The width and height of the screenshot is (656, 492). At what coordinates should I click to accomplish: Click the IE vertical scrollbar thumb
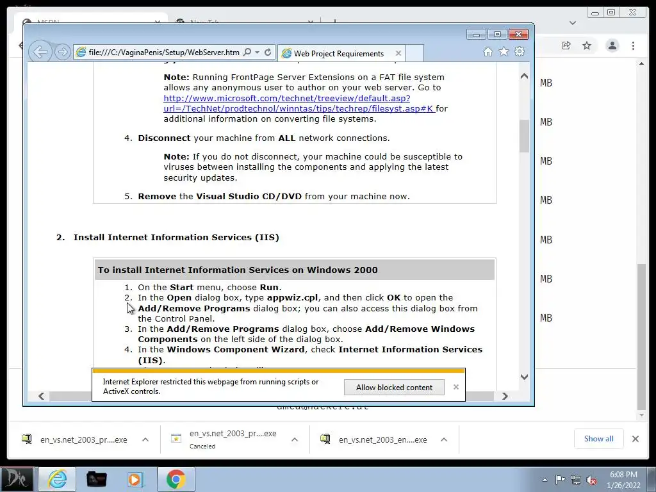point(524,136)
